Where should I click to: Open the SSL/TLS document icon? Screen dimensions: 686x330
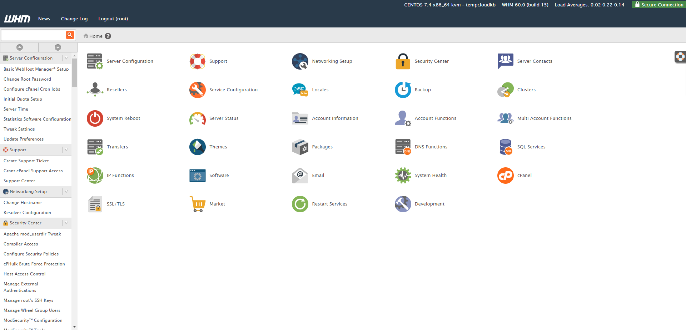(x=95, y=204)
